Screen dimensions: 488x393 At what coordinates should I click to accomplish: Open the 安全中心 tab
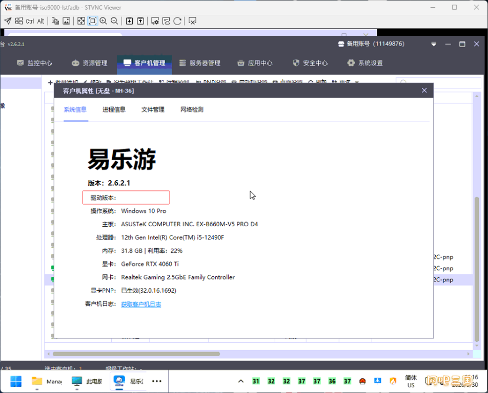(310, 63)
